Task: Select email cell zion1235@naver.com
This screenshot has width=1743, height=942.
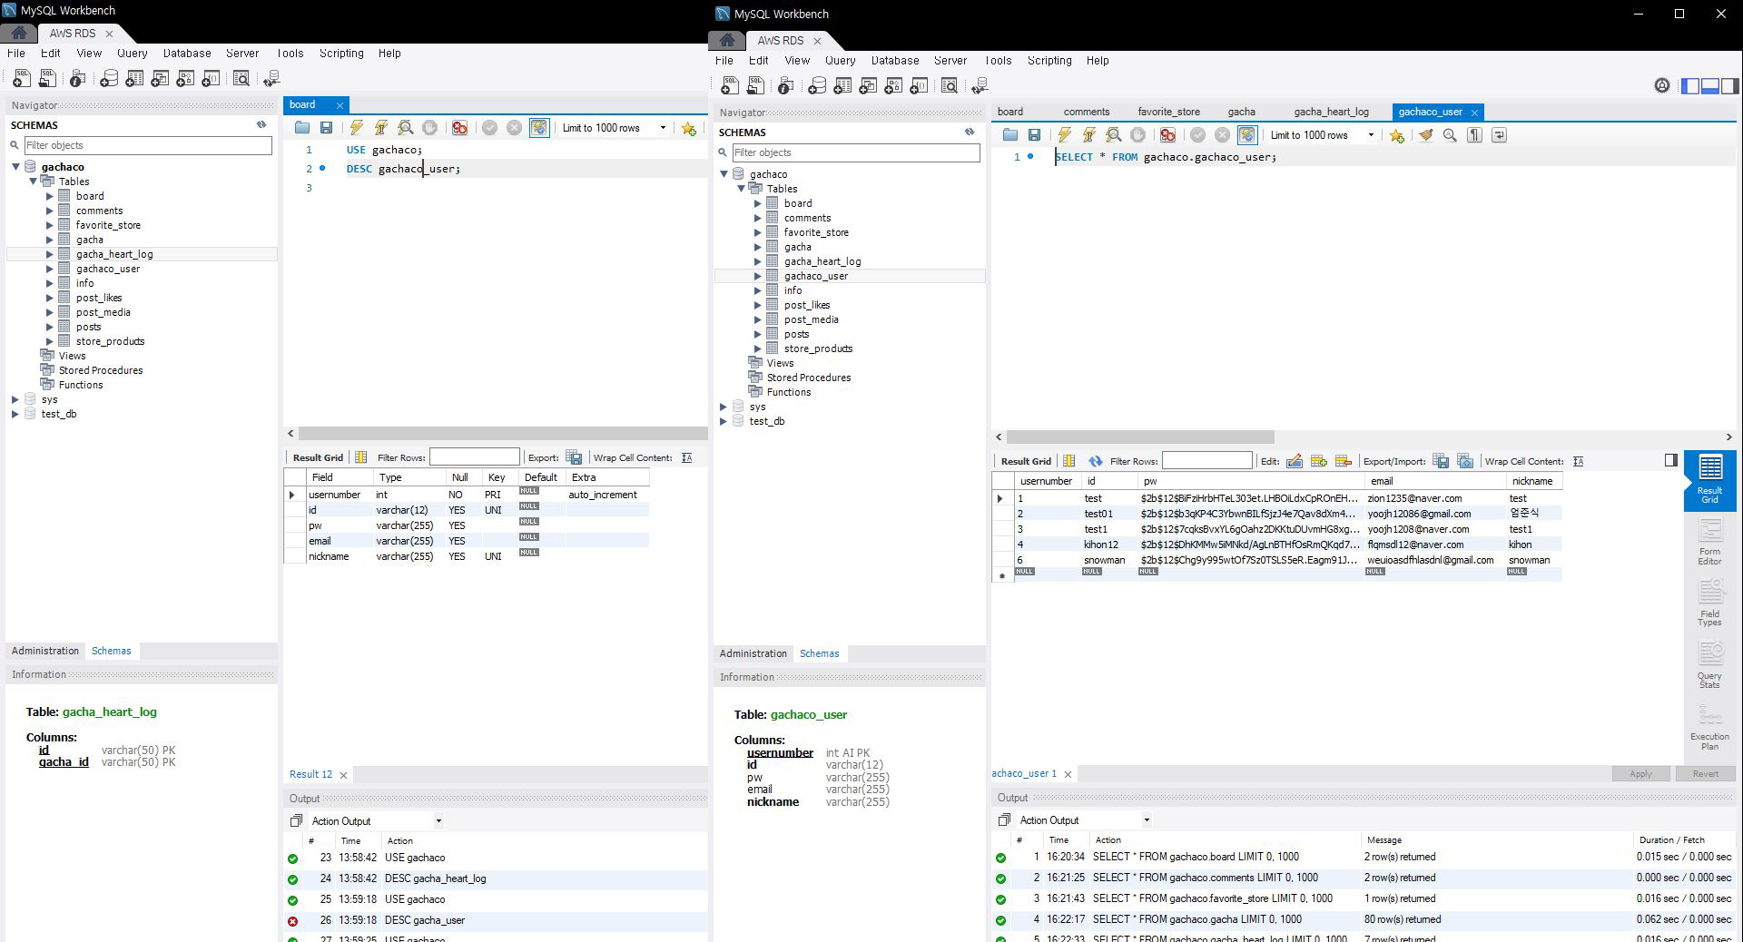Action: [x=1433, y=498]
